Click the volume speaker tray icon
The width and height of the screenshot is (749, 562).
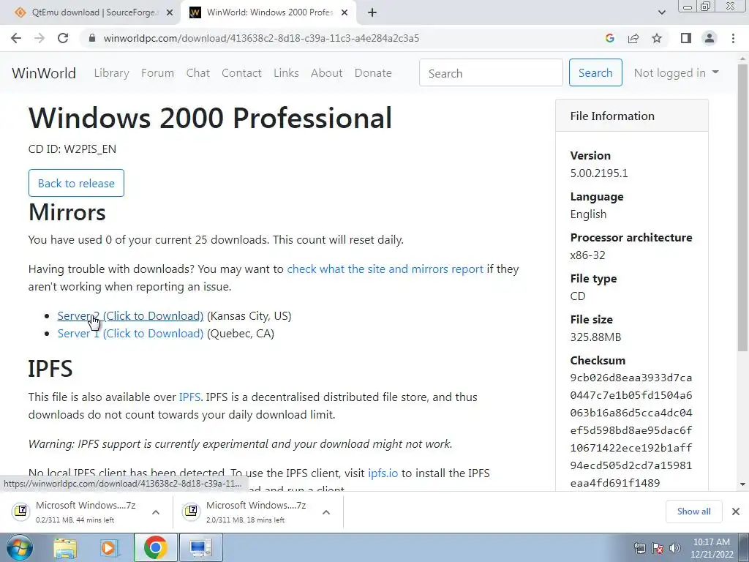point(674,548)
